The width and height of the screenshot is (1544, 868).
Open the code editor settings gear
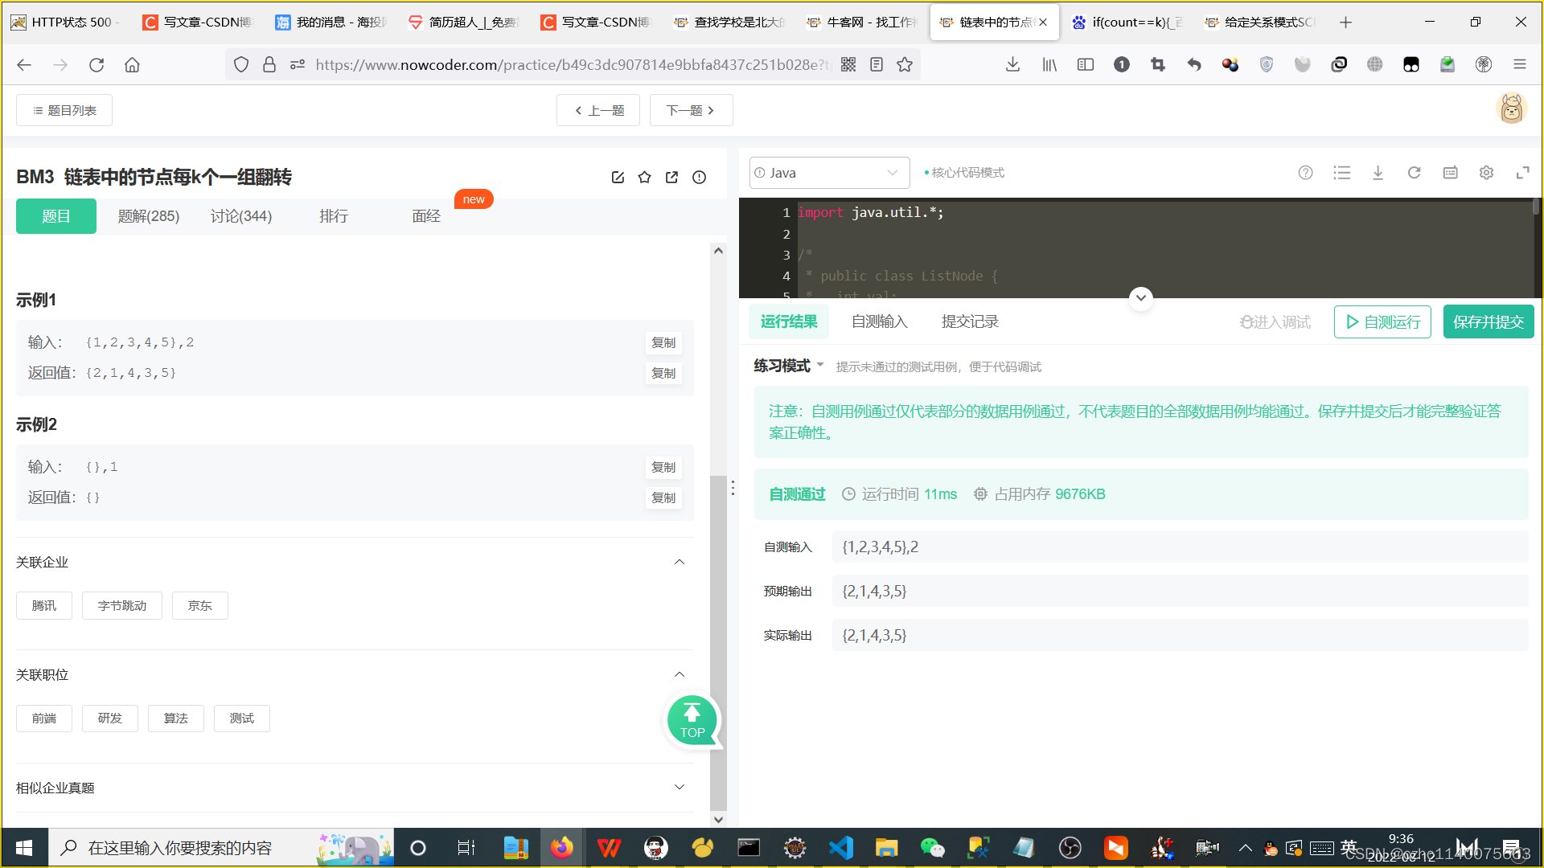click(x=1486, y=172)
